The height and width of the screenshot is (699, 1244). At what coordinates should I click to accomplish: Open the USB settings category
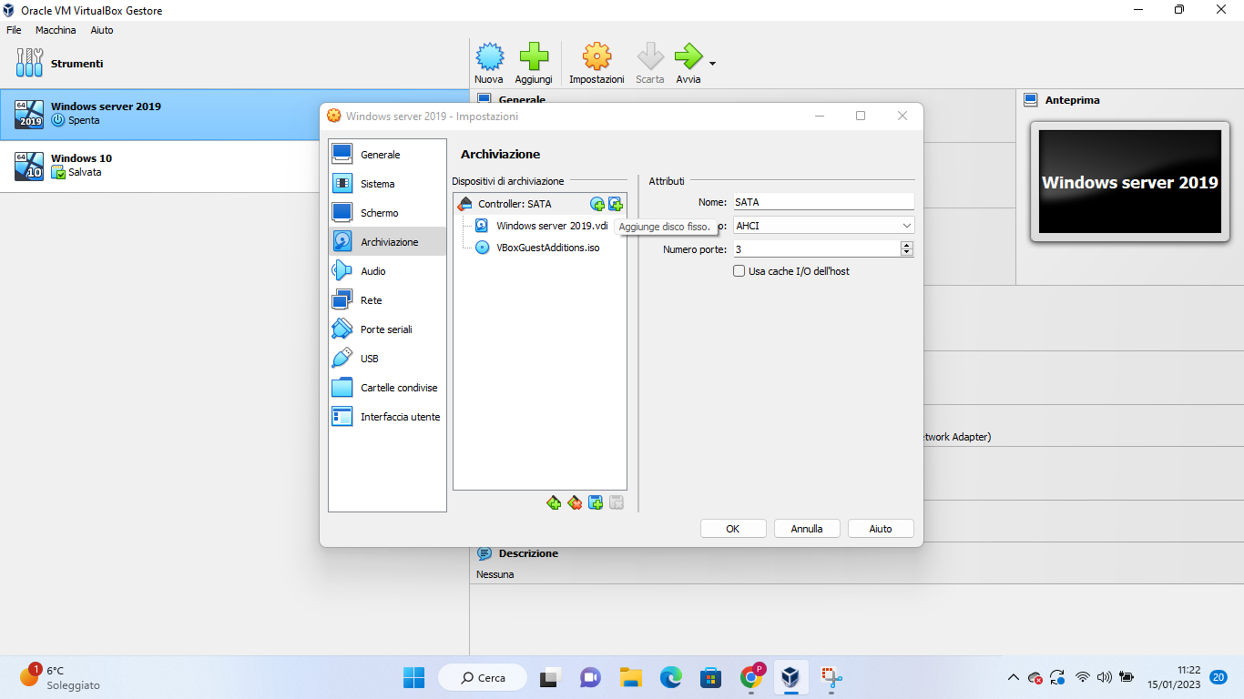click(x=387, y=359)
